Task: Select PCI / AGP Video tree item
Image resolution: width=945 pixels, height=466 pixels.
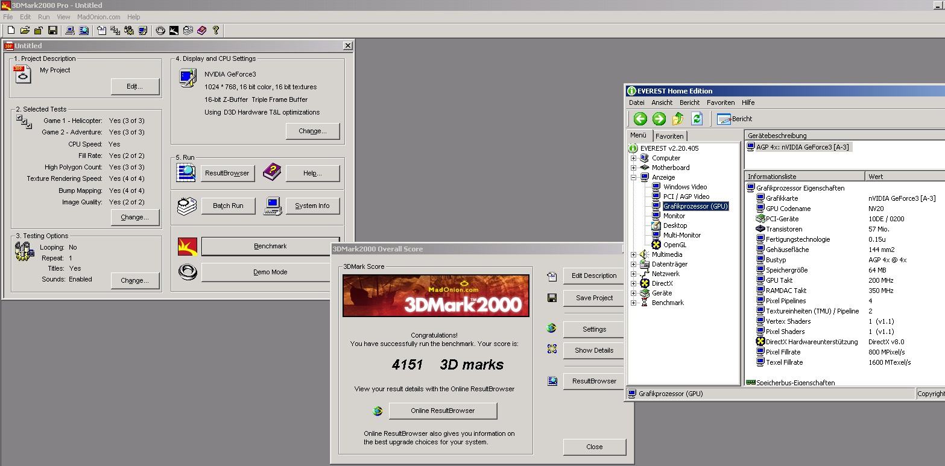Action: (686, 197)
